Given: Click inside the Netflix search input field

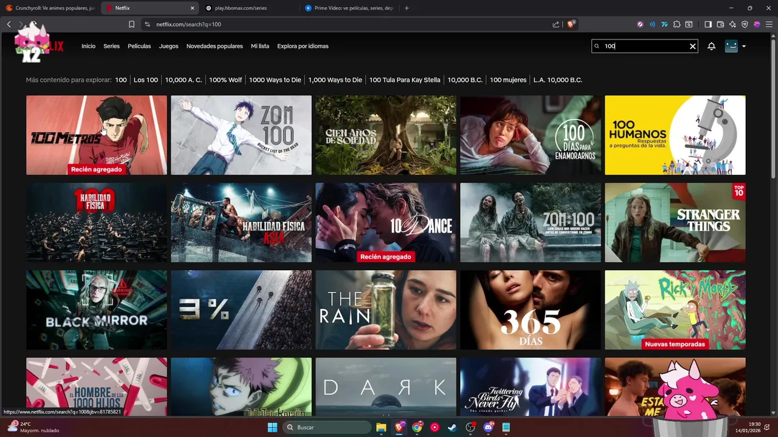Looking at the screenshot, I should [644, 46].
